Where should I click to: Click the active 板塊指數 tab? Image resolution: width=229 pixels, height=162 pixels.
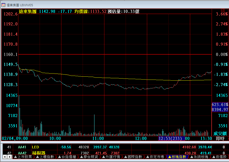(177, 157)
